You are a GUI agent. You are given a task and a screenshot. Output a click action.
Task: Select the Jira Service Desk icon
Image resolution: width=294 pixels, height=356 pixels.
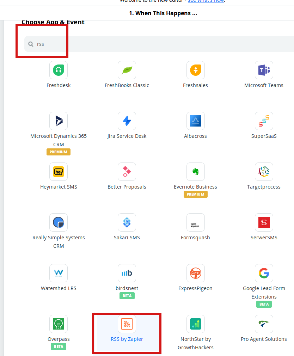127,121
